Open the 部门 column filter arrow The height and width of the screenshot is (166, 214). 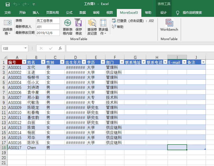point(122,62)
